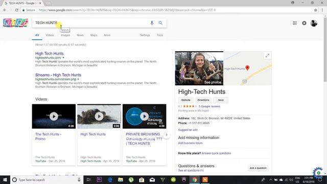The image size is (327, 184).
Task: Click the orange app icon in the taskbar
Action: tap(205, 179)
